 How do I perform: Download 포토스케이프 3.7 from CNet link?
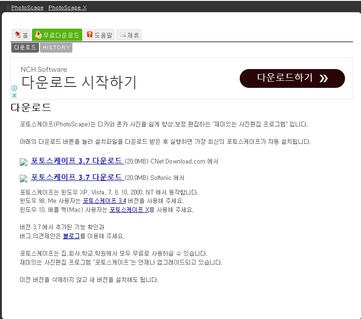click(x=78, y=161)
